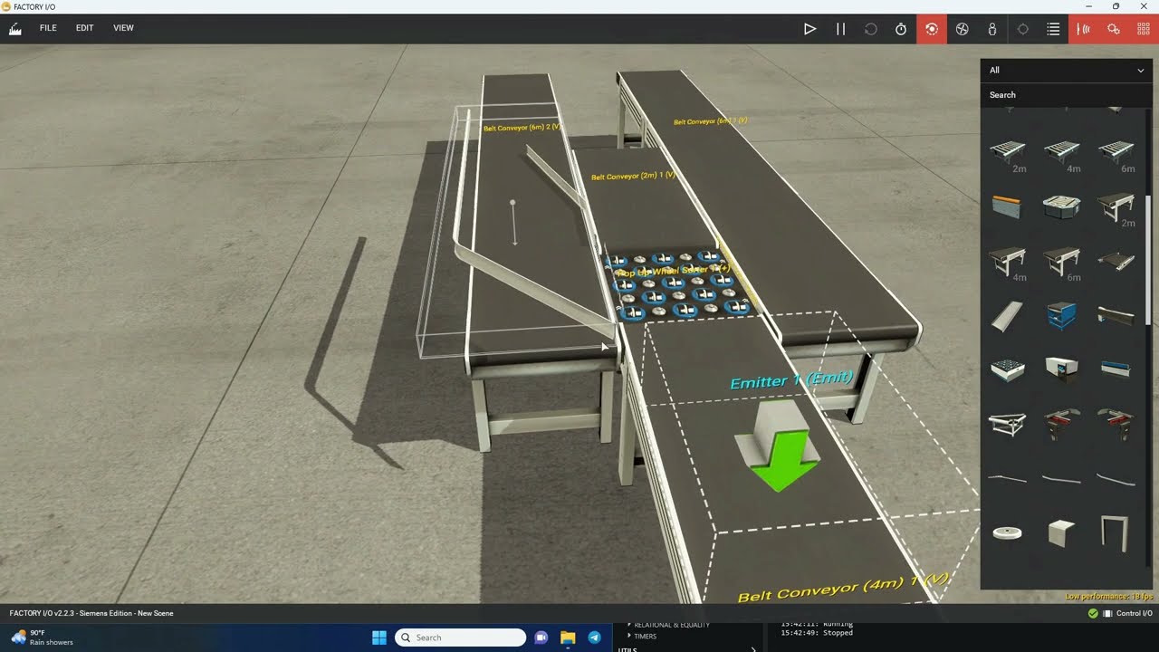Switch to the fly camera mode
The width and height of the screenshot is (1159, 652).
[x=962, y=29]
